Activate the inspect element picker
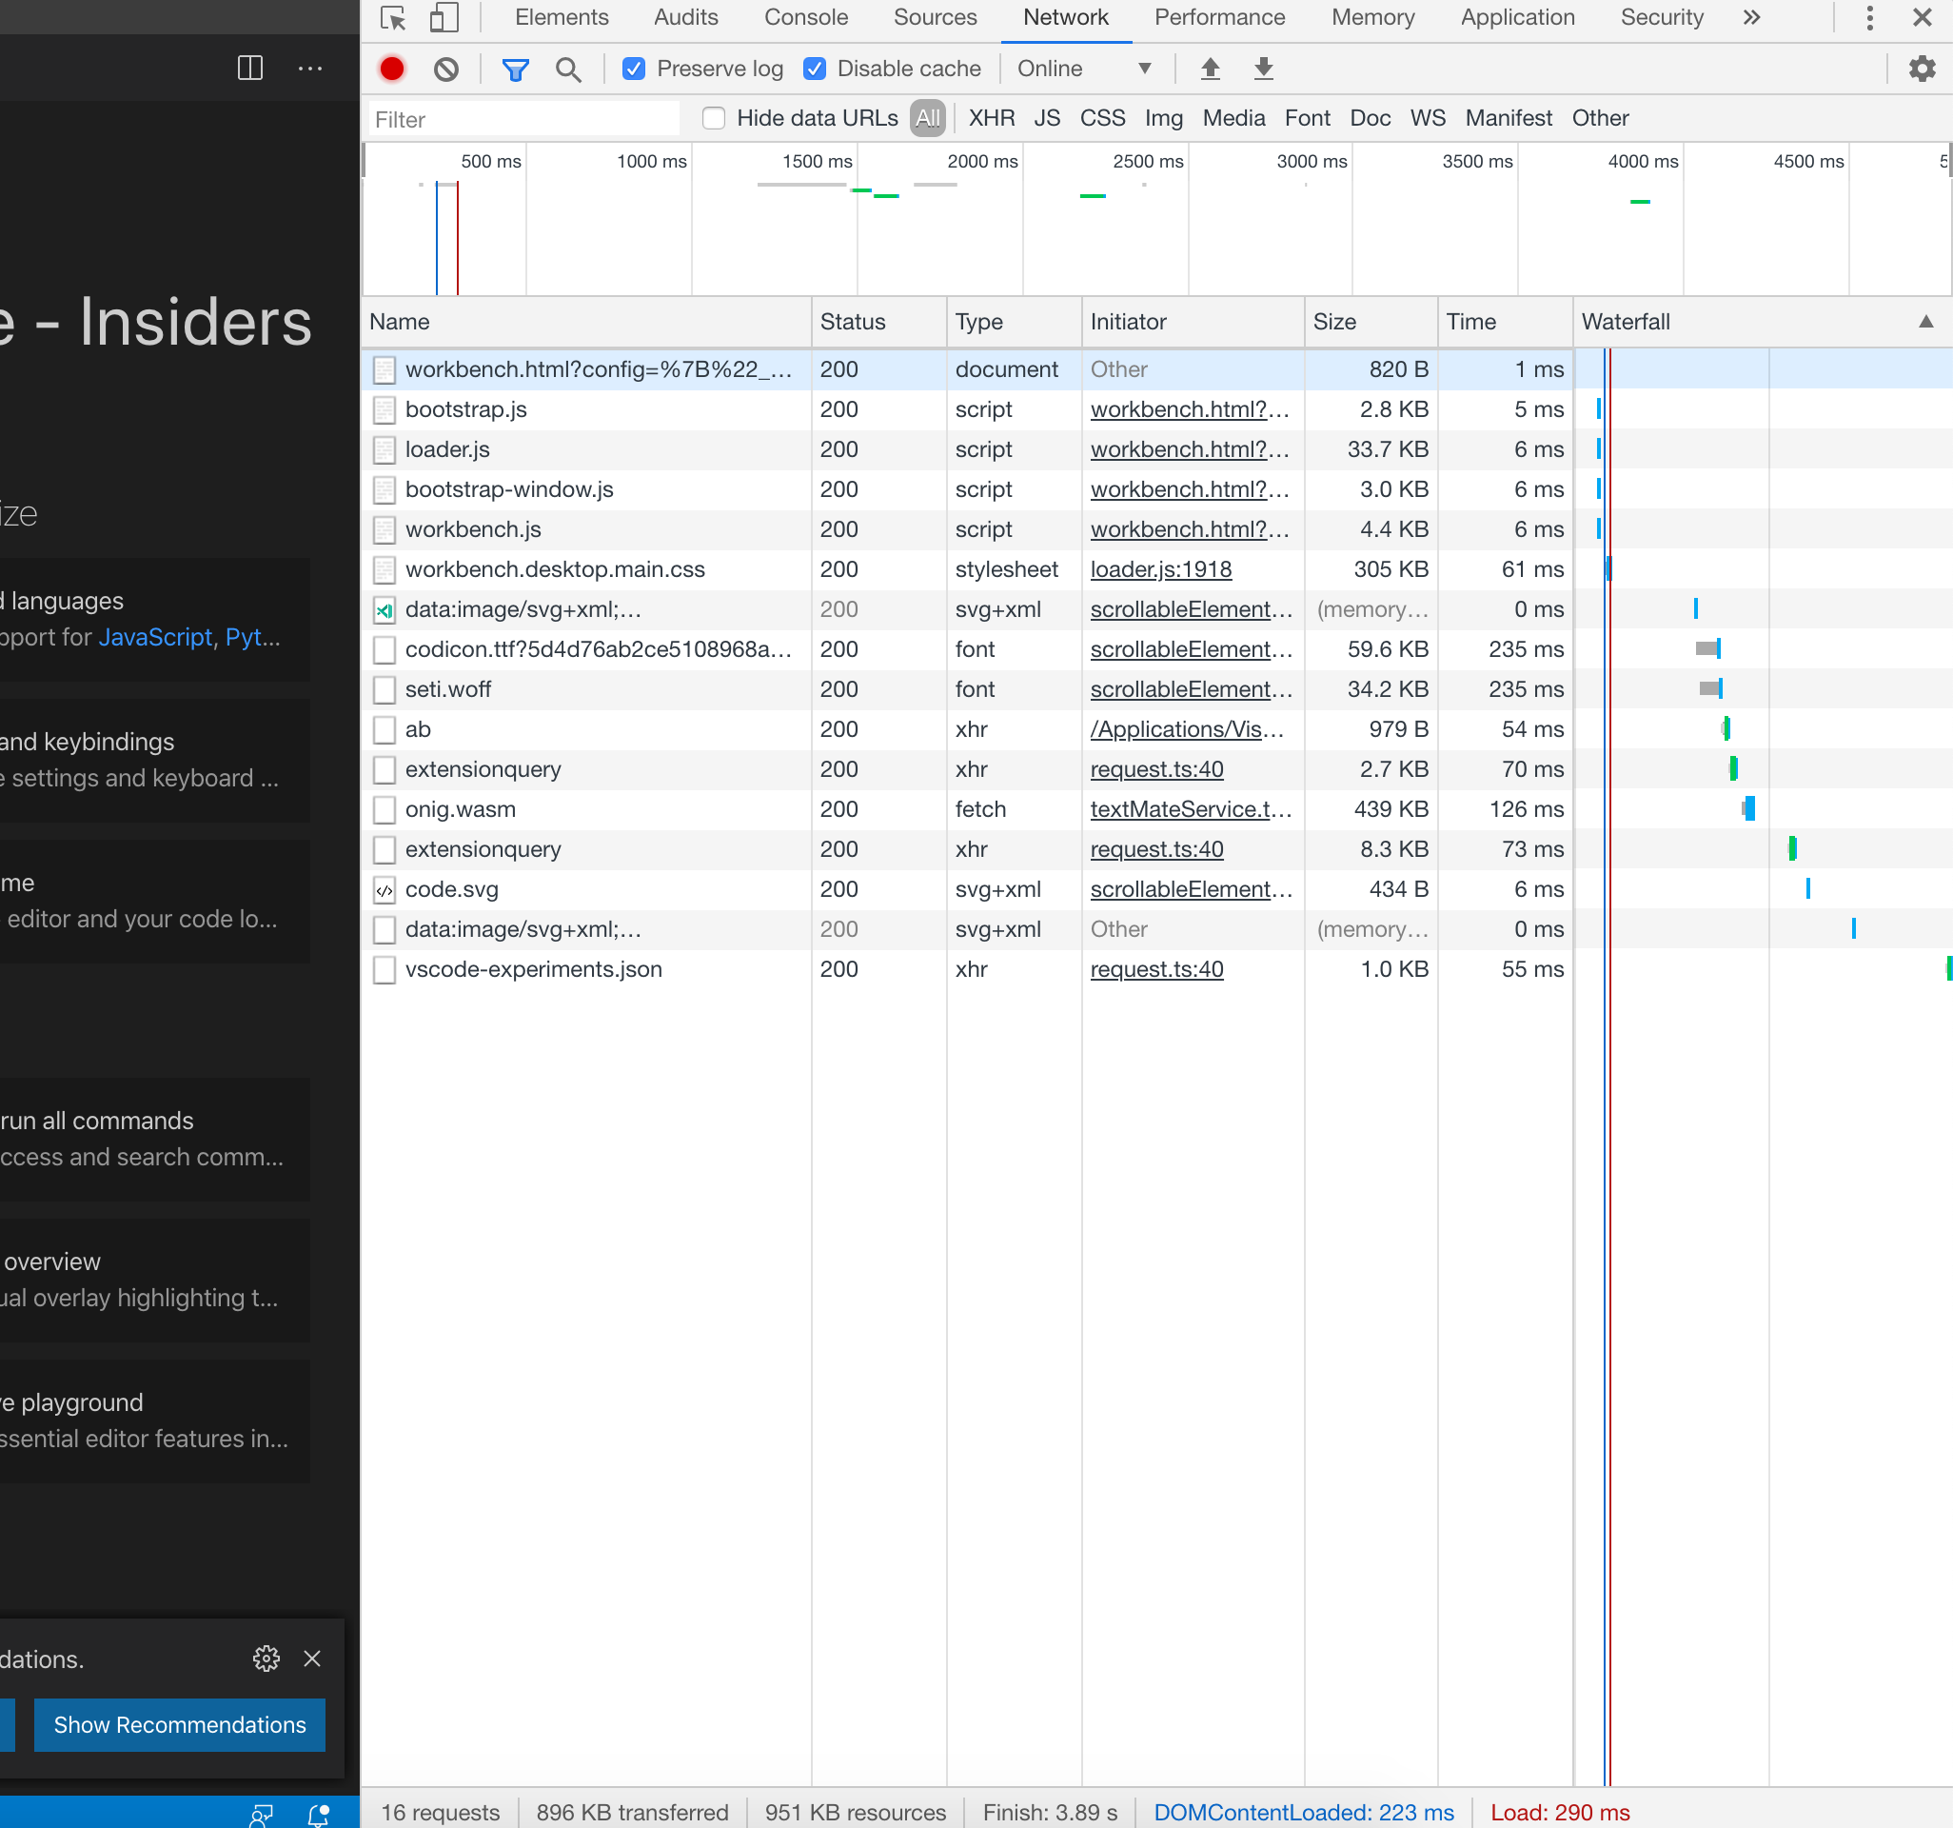 pos(393,18)
